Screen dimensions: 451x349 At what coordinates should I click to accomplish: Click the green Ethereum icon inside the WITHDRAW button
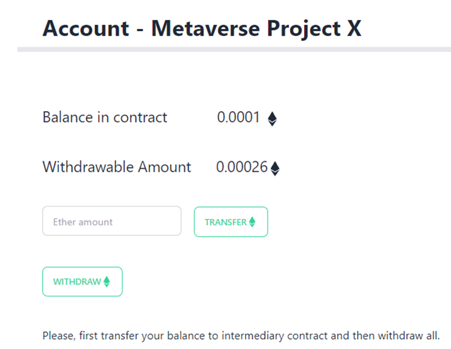coord(107,282)
